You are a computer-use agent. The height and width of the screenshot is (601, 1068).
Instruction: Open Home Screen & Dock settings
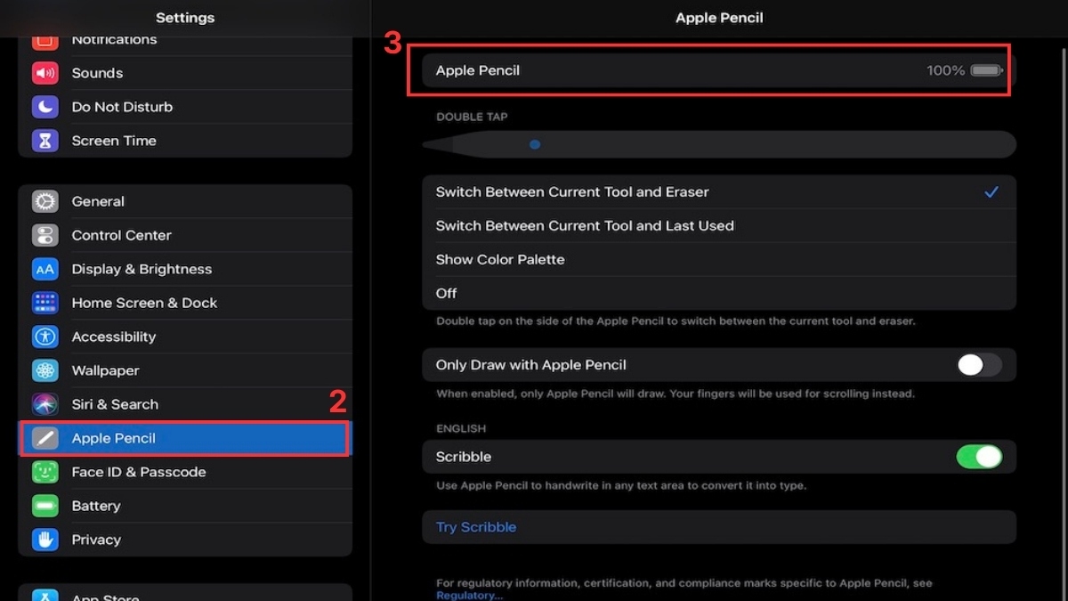click(x=185, y=303)
